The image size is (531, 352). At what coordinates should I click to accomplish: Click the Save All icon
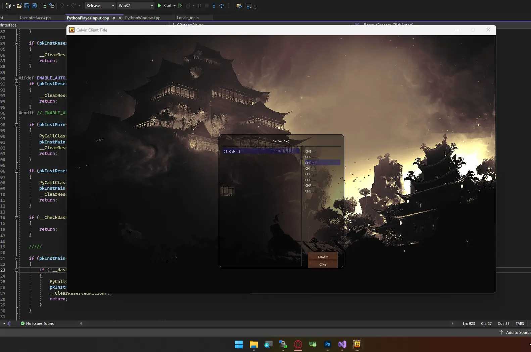(x=34, y=6)
